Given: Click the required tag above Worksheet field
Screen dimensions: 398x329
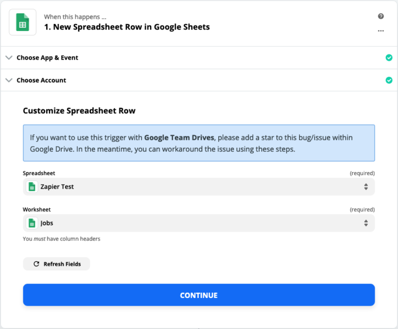Looking at the screenshot, I should tap(362, 209).
